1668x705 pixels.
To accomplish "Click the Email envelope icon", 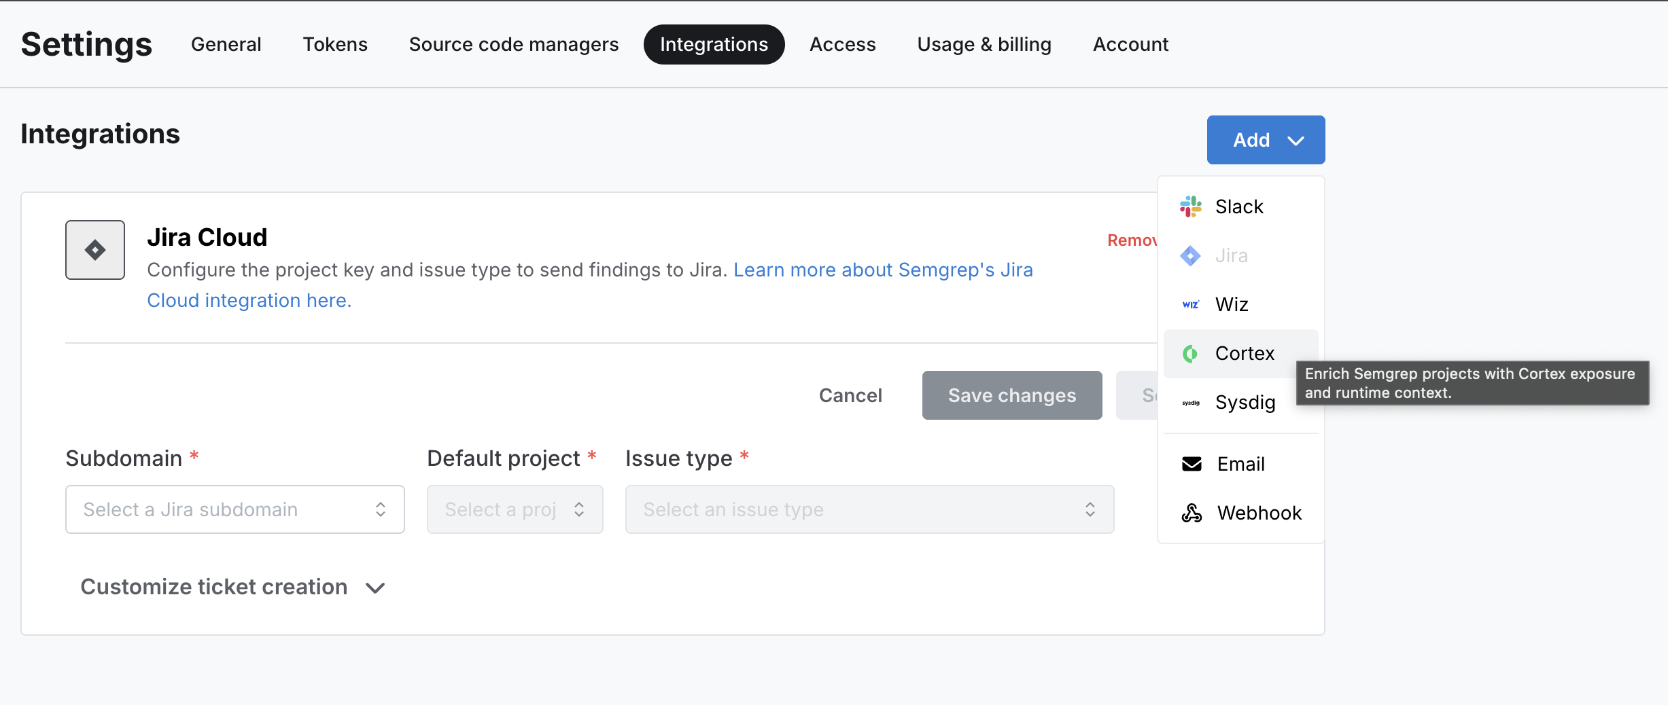I will (1191, 463).
